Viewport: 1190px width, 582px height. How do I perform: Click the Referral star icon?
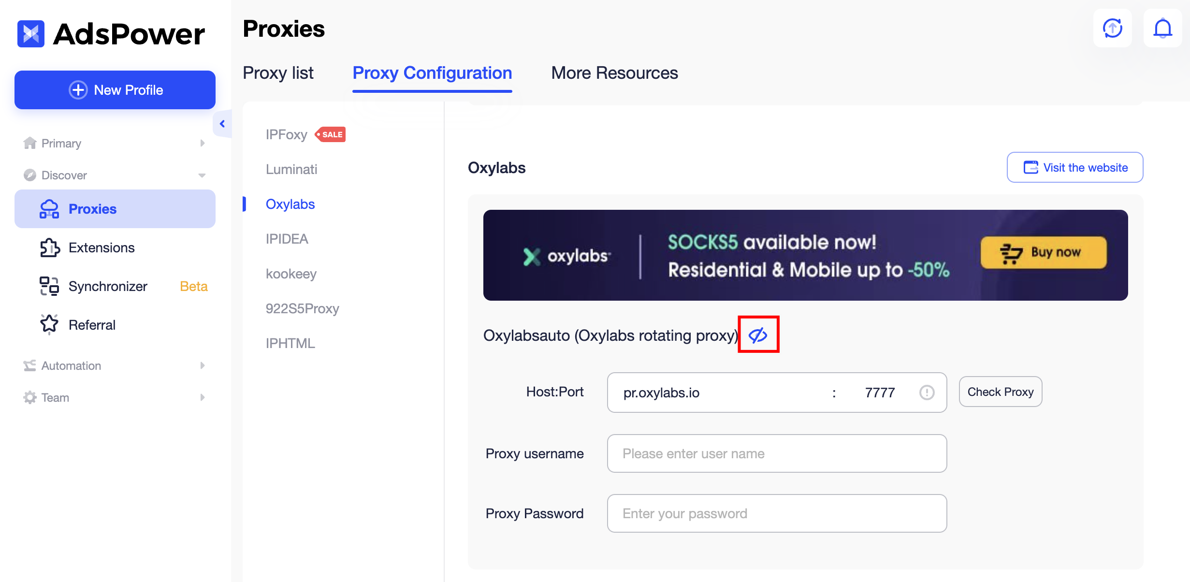coord(49,324)
